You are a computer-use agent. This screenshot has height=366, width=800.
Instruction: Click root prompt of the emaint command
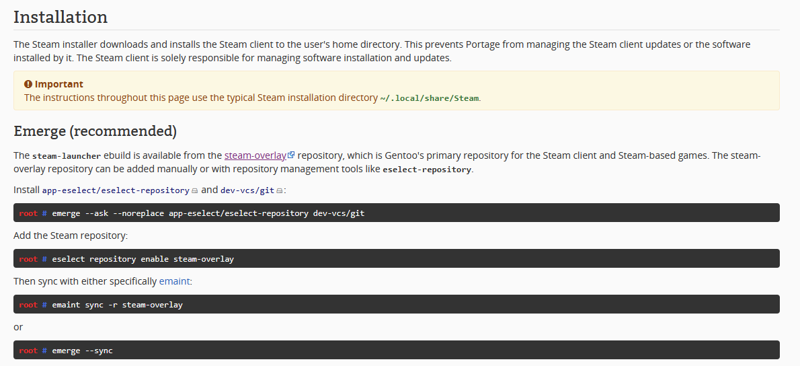pyautogui.click(x=28, y=305)
